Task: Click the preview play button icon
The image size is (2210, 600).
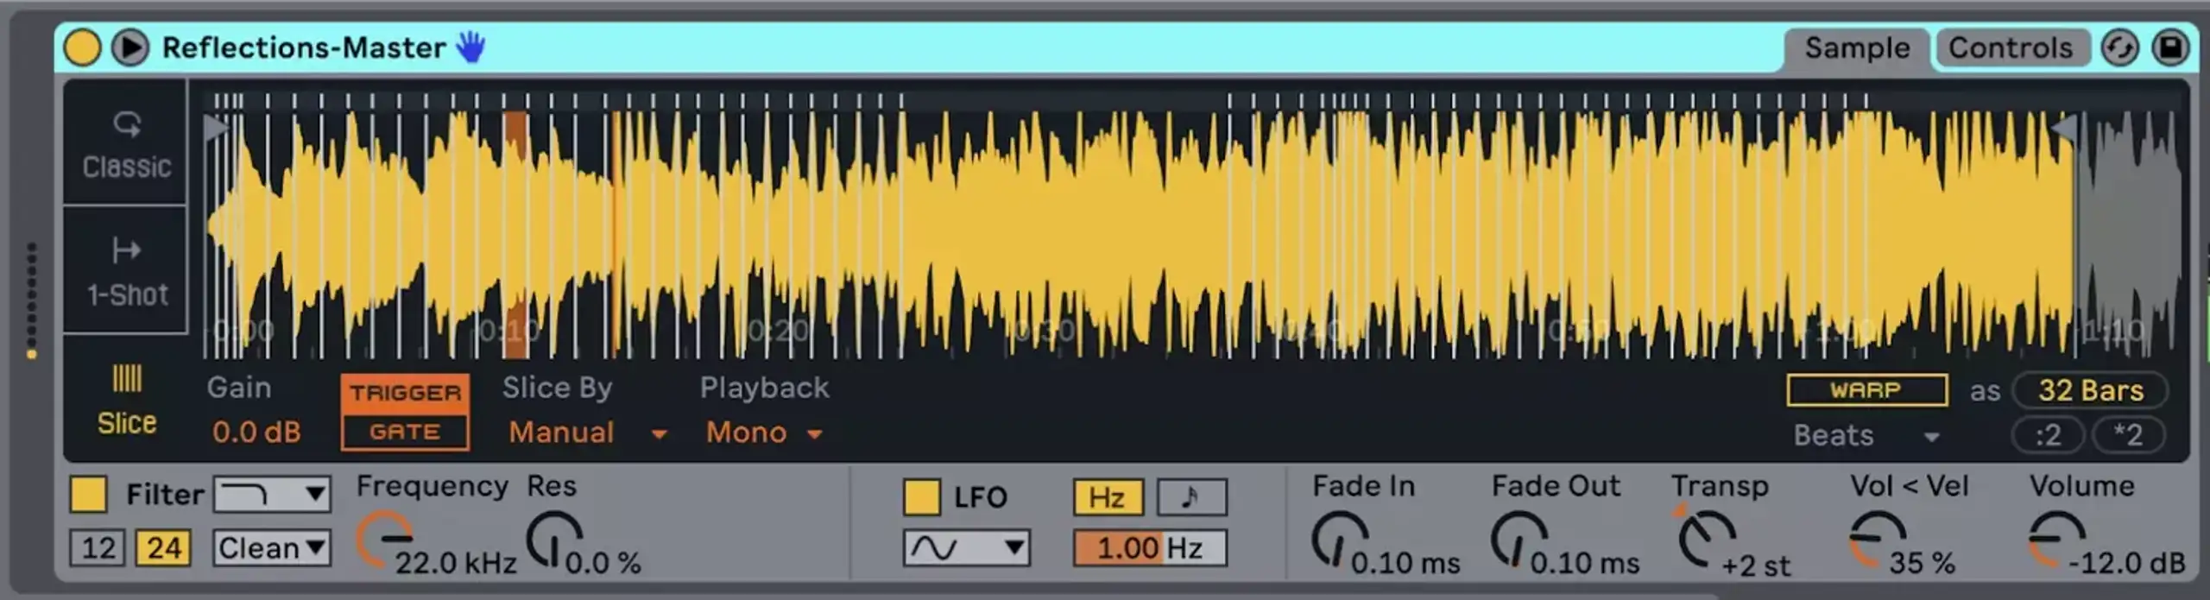Action: point(130,47)
